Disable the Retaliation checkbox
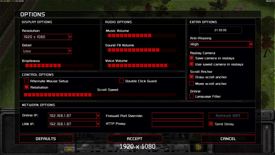275x155 pixels. [x=26, y=87]
